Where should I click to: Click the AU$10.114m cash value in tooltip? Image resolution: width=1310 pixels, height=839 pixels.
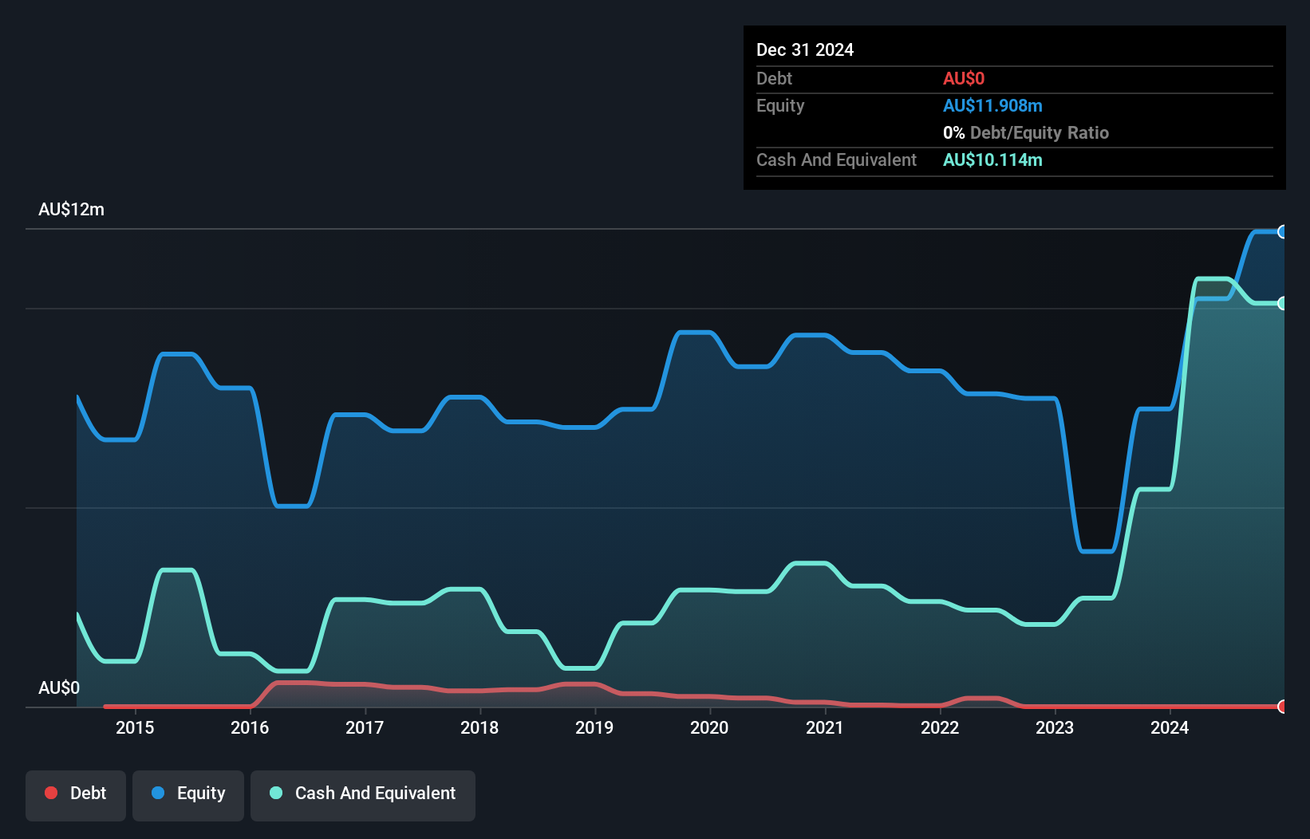pos(992,160)
